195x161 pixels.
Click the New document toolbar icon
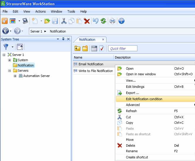pyautogui.click(x=34, y=21)
